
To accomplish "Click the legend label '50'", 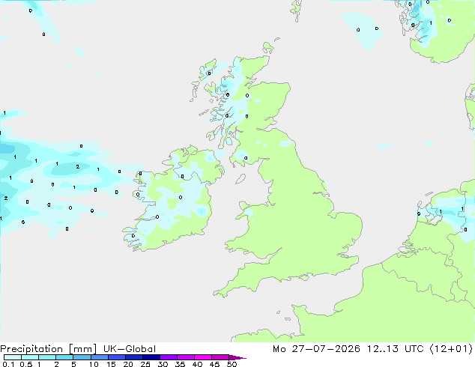I will [232, 364].
